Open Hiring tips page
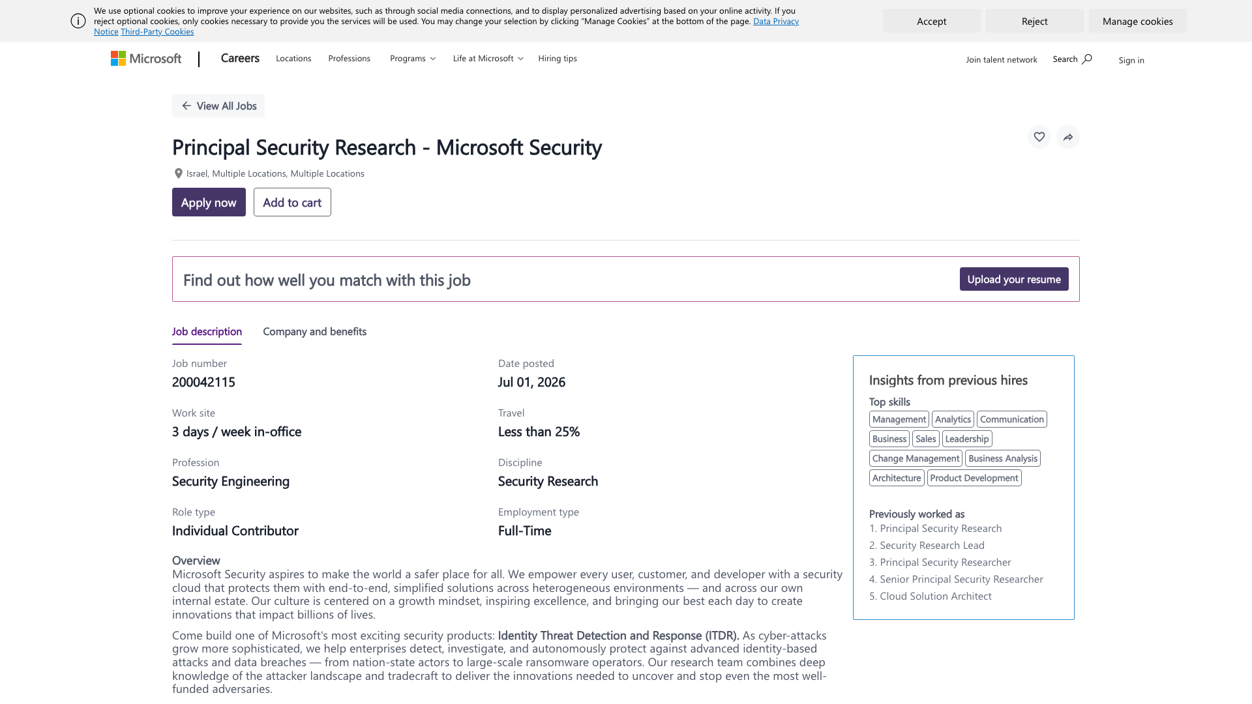The height and width of the screenshot is (704, 1252). click(558, 59)
